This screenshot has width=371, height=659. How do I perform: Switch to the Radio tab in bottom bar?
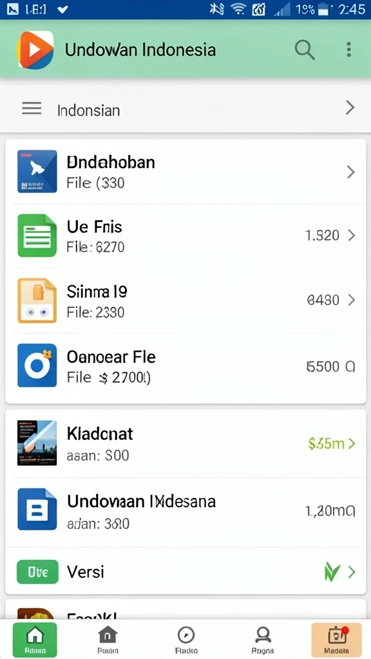[186, 640]
